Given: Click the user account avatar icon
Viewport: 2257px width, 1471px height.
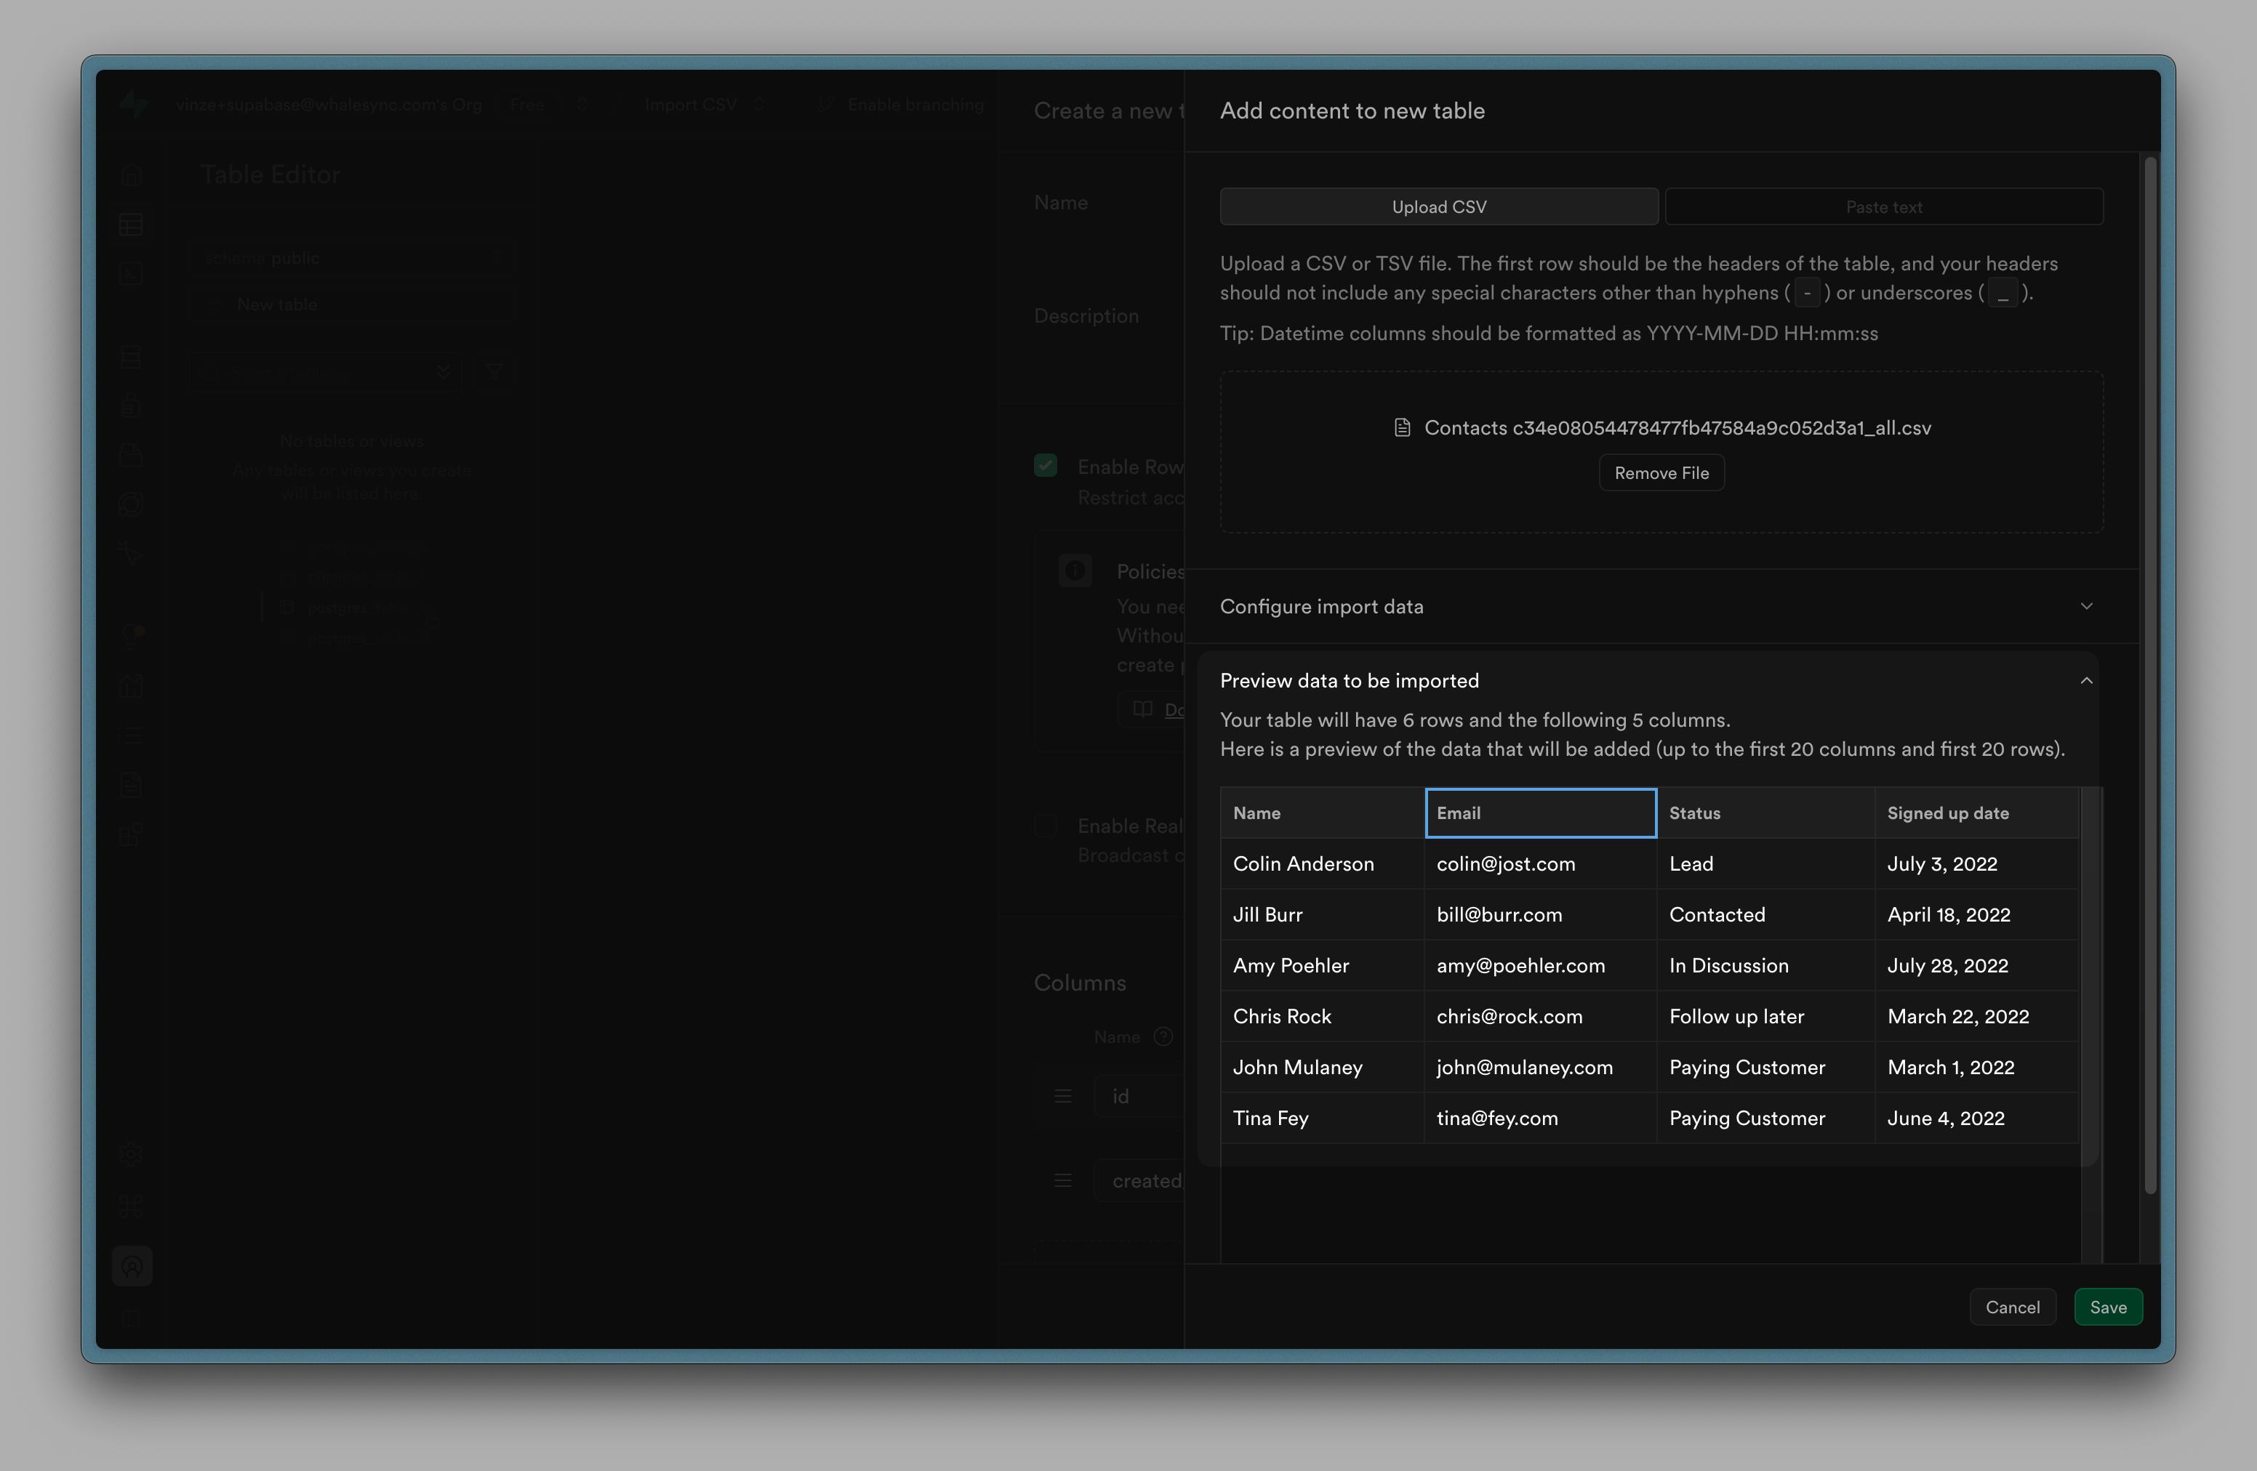Looking at the screenshot, I should point(132,1265).
